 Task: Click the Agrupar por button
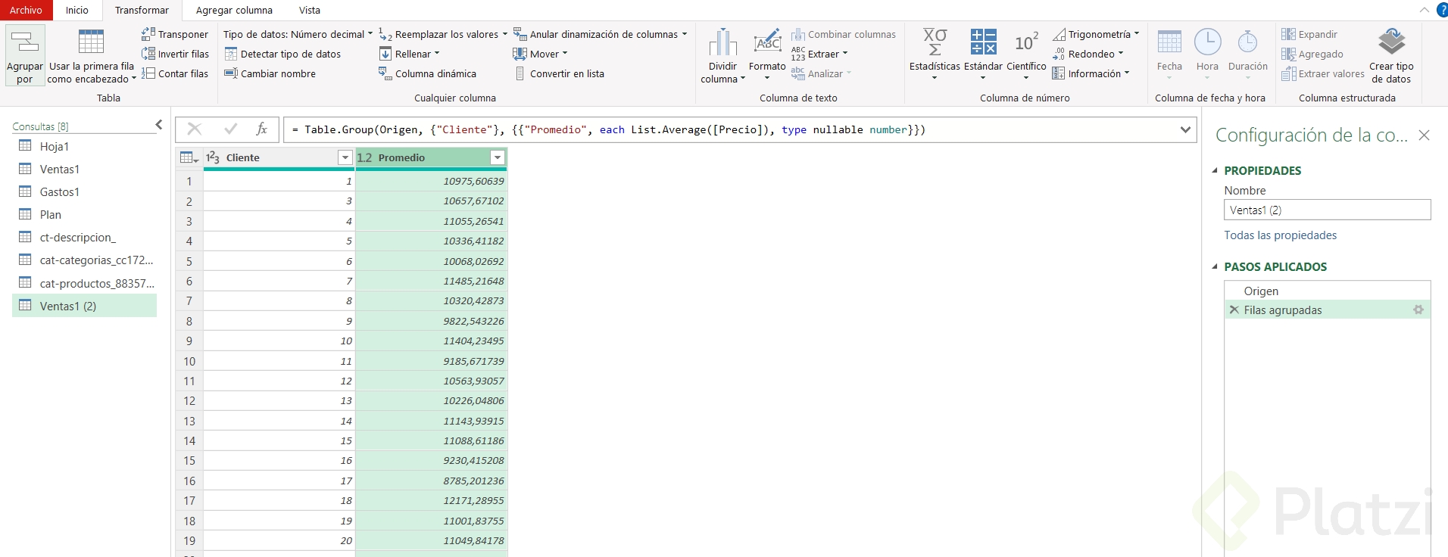25,55
